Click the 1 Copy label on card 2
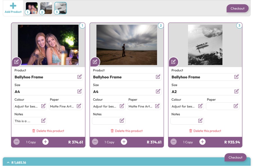 (109, 142)
